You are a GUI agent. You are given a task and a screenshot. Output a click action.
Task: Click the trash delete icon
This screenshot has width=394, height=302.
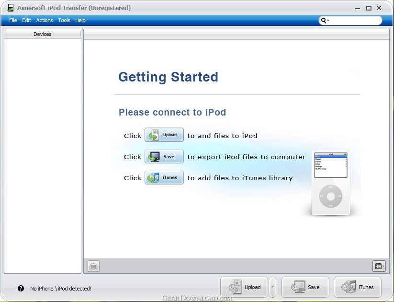[x=93, y=266]
